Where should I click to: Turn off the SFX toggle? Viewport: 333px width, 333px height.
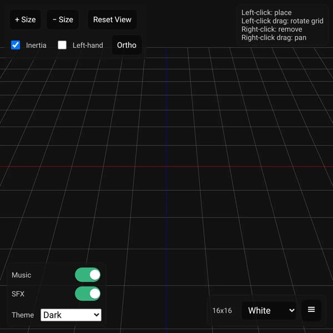coord(88,294)
